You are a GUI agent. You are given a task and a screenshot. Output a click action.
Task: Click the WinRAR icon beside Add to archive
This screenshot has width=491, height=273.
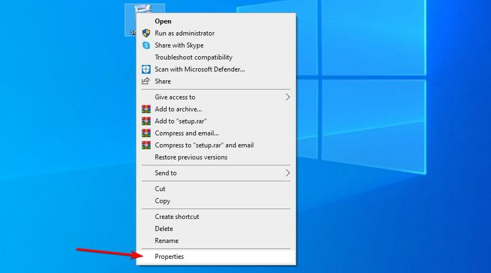(146, 109)
